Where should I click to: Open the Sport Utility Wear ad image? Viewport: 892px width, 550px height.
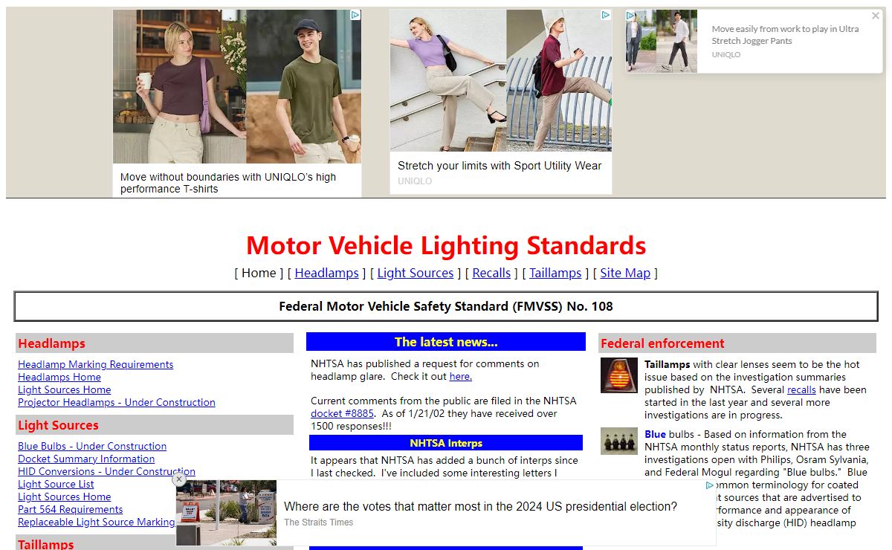[501, 80]
